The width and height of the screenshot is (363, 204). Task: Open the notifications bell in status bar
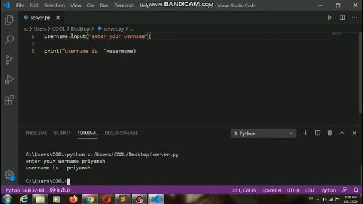pyautogui.click(x=356, y=190)
